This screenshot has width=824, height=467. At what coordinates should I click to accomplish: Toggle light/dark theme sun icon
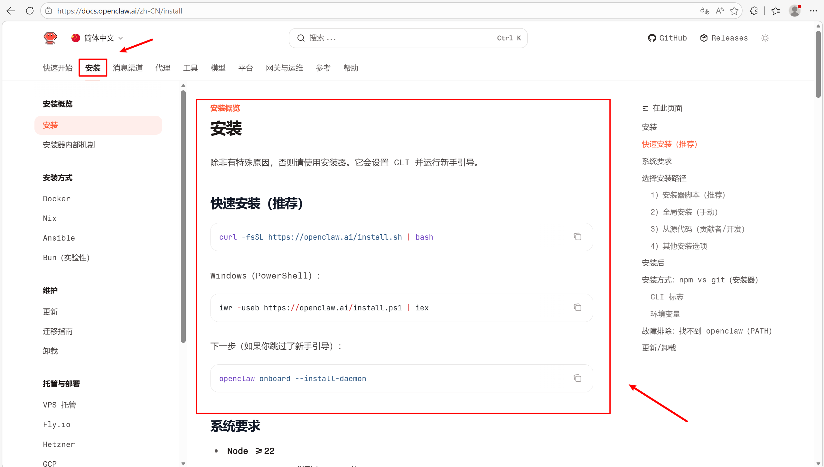click(x=765, y=38)
